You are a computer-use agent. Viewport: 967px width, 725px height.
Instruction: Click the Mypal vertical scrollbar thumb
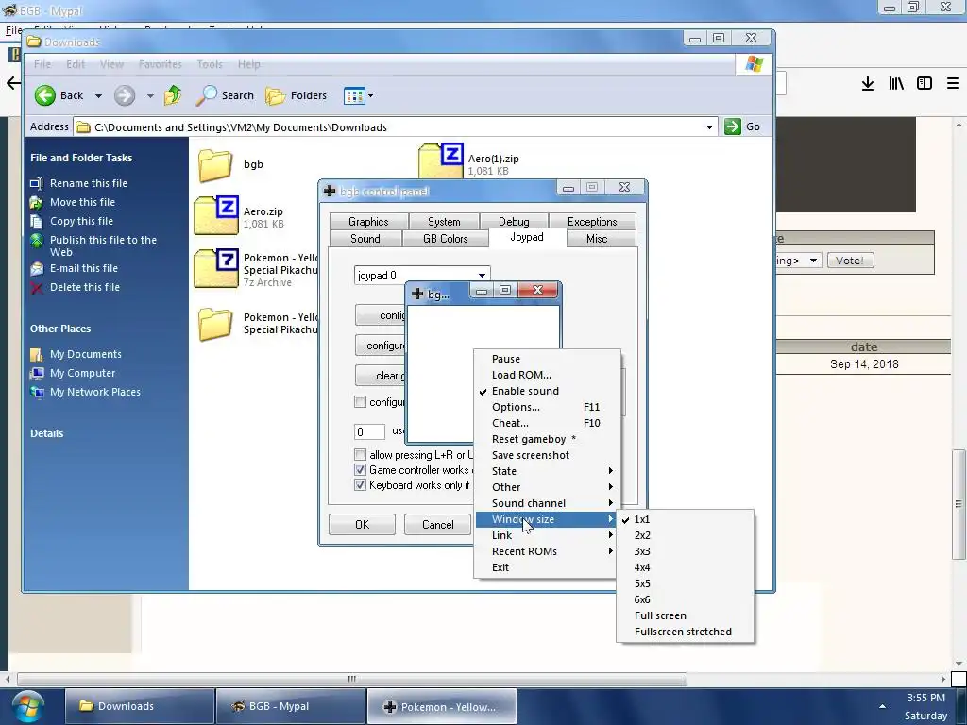click(x=958, y=503)
